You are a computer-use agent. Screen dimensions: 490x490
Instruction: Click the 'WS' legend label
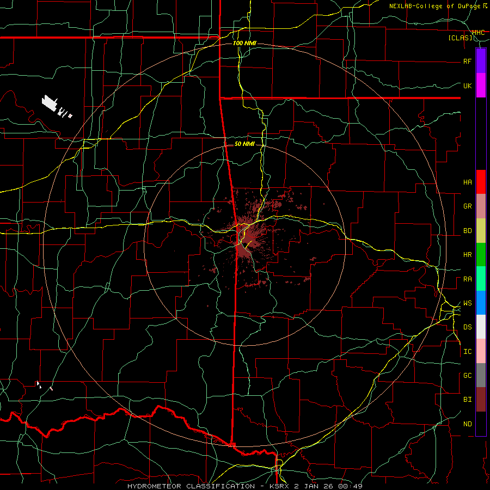pos(467,303)
